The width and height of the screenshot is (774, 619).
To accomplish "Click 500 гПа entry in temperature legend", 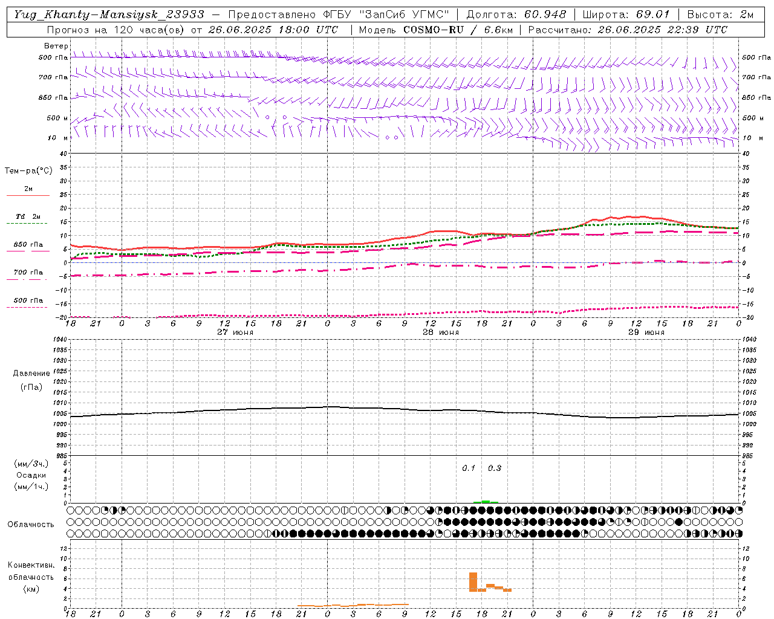I will 28,300.
